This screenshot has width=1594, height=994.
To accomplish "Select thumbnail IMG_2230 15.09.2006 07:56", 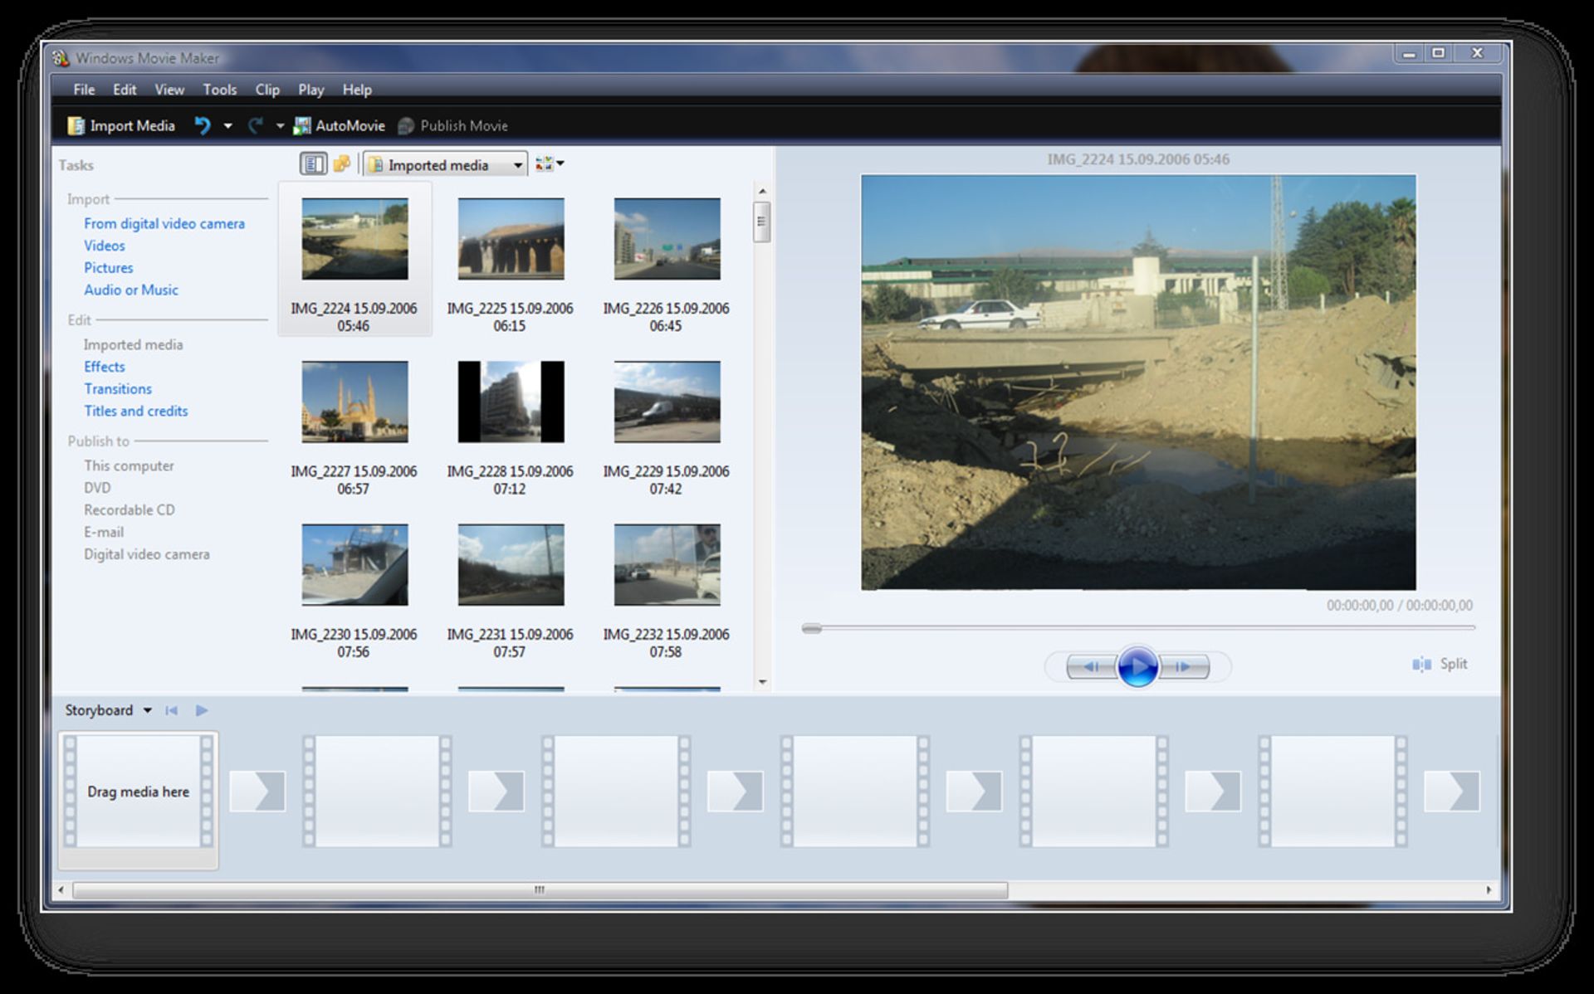I will pos(354,564).
